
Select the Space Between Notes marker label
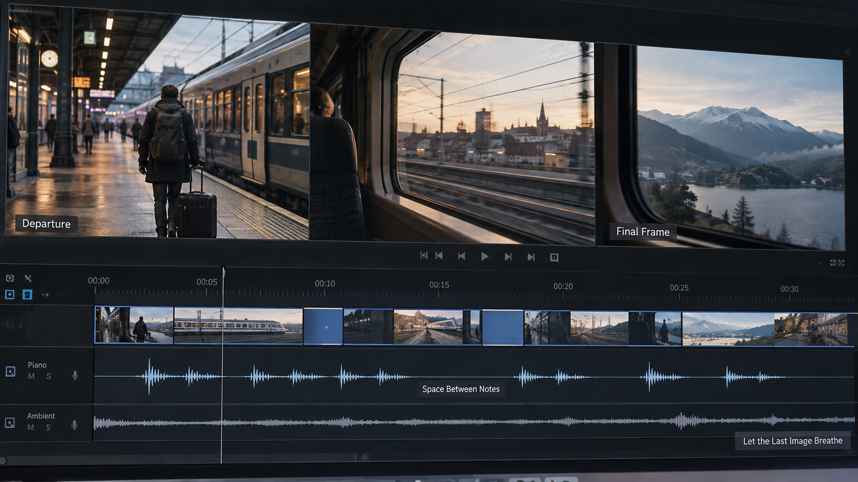point(461,389)
